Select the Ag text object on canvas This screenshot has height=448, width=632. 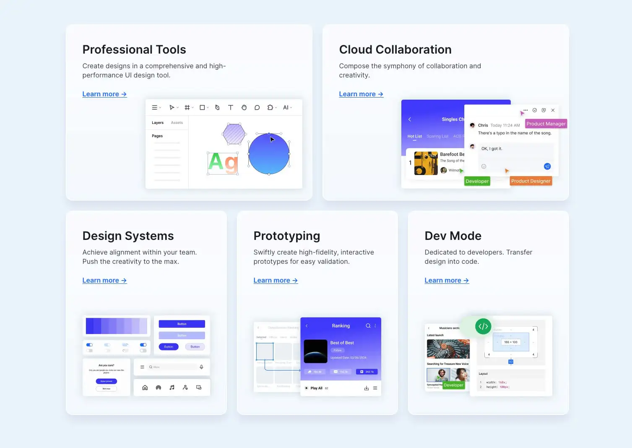(223, 163)
